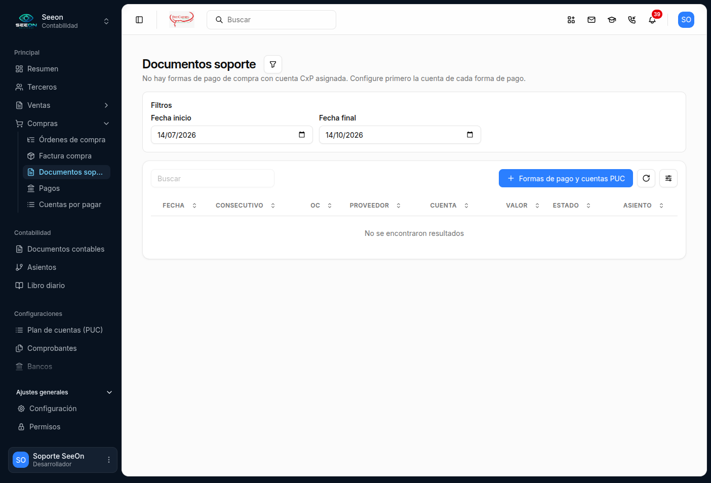711x483 pixels.
Task: Focus the top Buscar search field
Action: [271, 20]
